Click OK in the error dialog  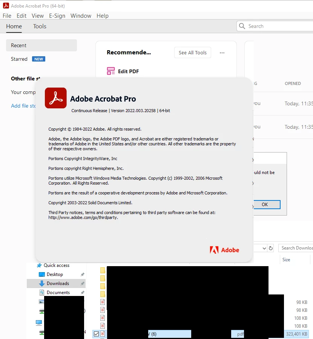tap(267, 205)
